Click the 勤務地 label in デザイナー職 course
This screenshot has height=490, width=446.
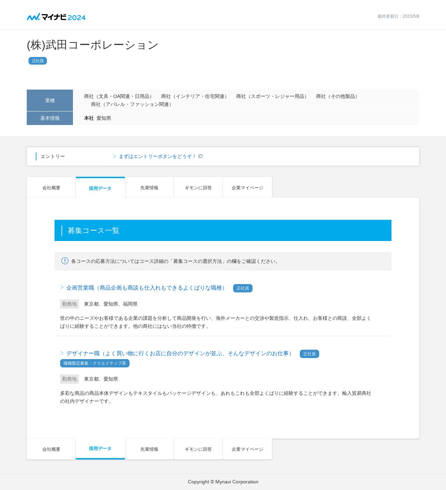(x=69, y=379)
